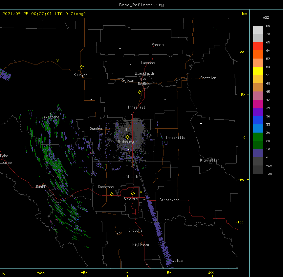
Task: Click the Stettler label
Action: pos(208,78)
